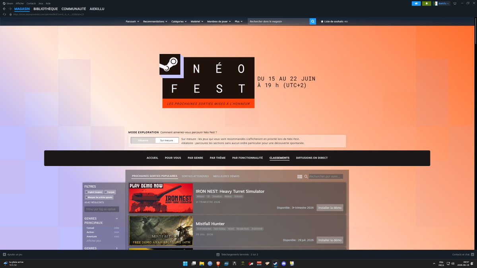The width and height of the screenshot is (477, 268).
Task: Click the IRON NEST demo thumbnail
Action: pyautogui.click(x=161, y=198)
